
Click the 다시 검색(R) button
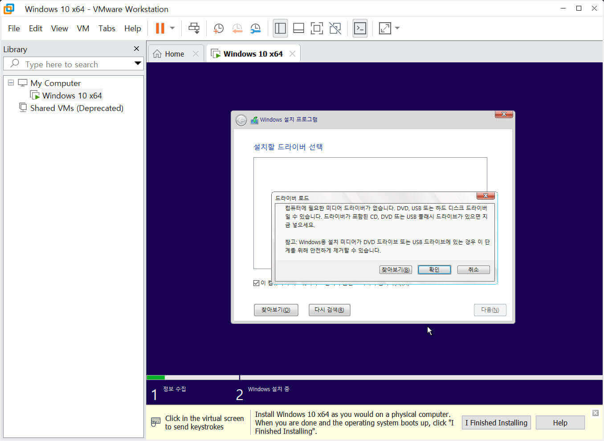click(329, 310)
